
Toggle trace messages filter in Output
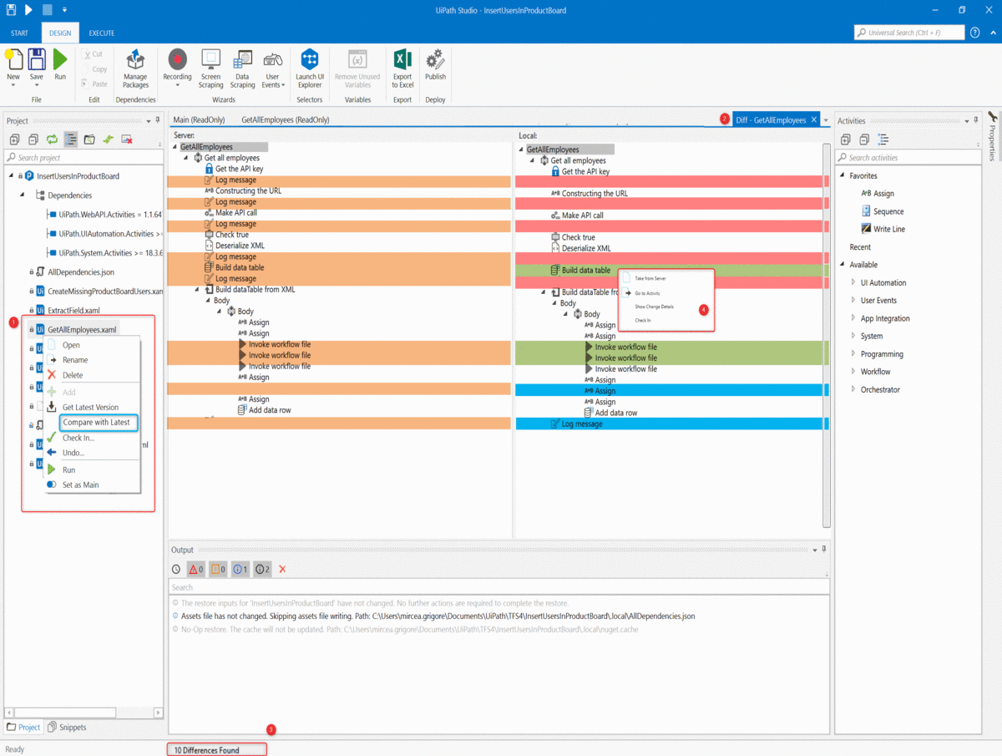262,569
